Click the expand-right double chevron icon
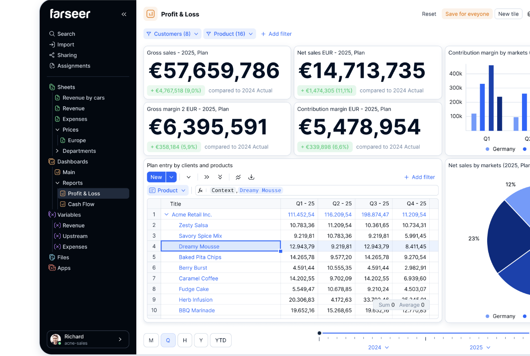 (x=207, y=177)
